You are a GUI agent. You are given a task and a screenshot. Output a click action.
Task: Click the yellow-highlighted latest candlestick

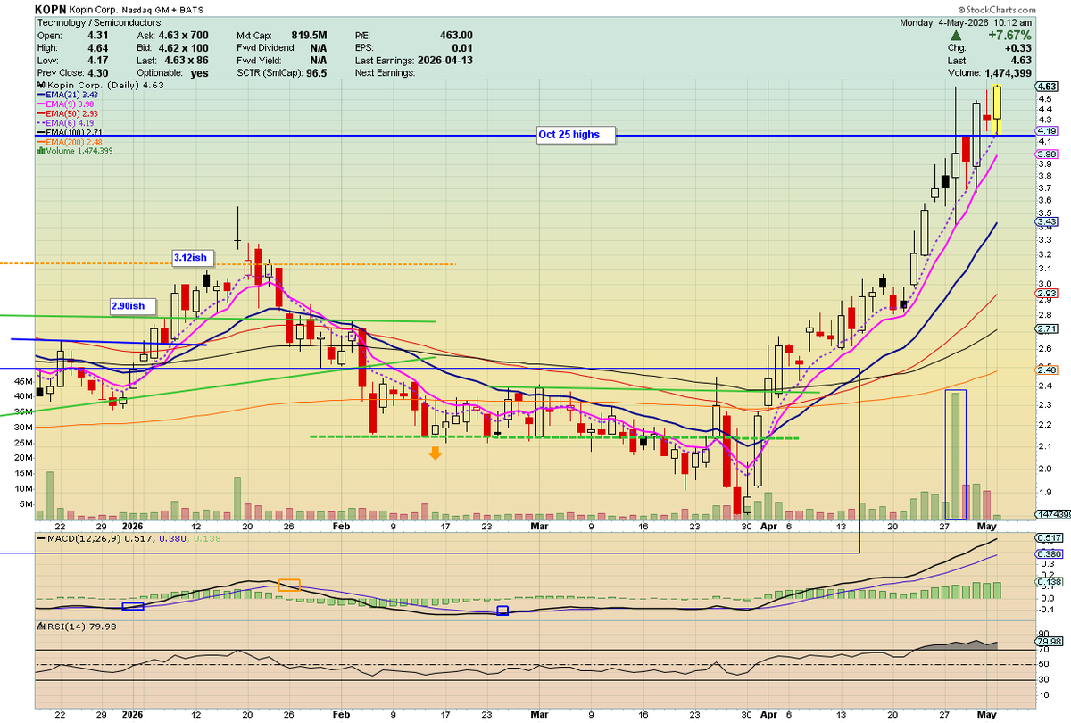pos(998,110)
